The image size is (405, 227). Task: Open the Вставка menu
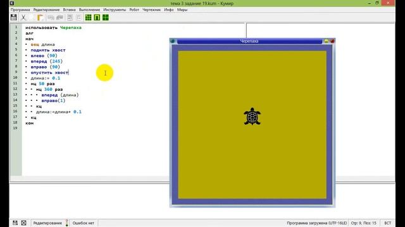69,9
